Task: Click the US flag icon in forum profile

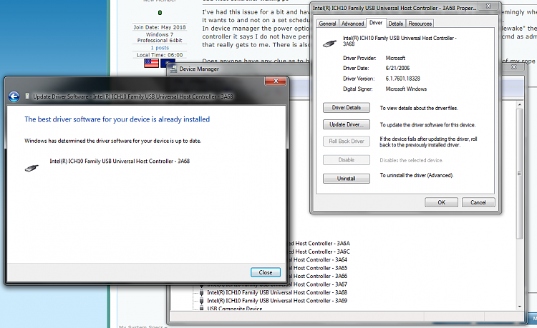Action: point(151,63)
